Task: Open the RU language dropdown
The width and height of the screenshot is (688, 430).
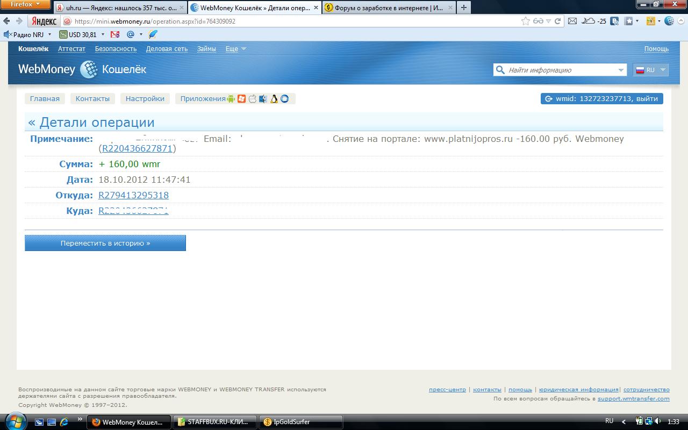Action: (651, 70)
